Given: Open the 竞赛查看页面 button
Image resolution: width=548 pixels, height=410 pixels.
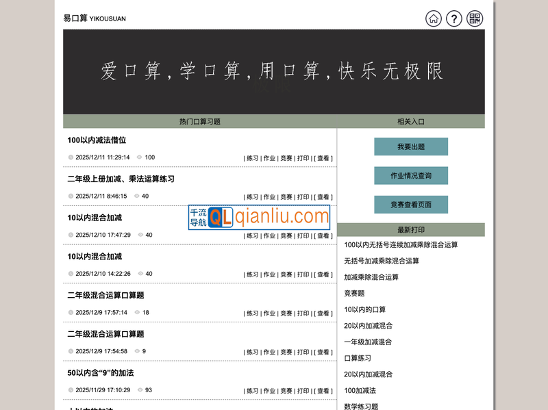Looking at the screenshot, I should tap(410, 204).
